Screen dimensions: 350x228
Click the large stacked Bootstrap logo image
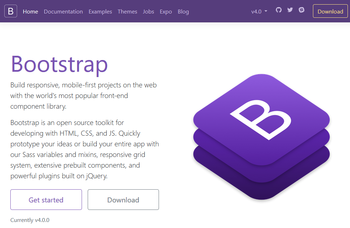coord(261,137)
